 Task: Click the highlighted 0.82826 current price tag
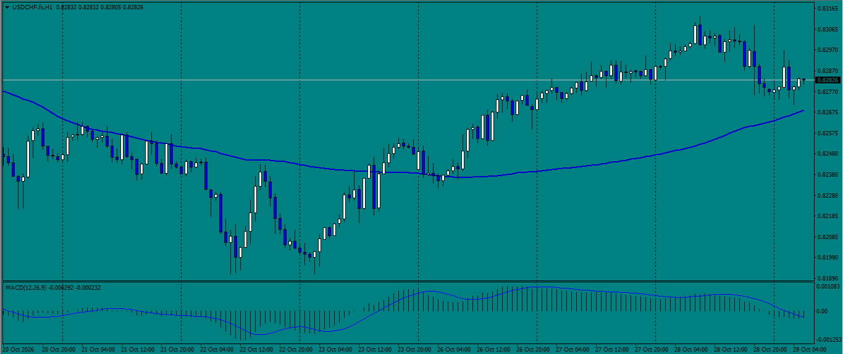(x=828, y=80)
